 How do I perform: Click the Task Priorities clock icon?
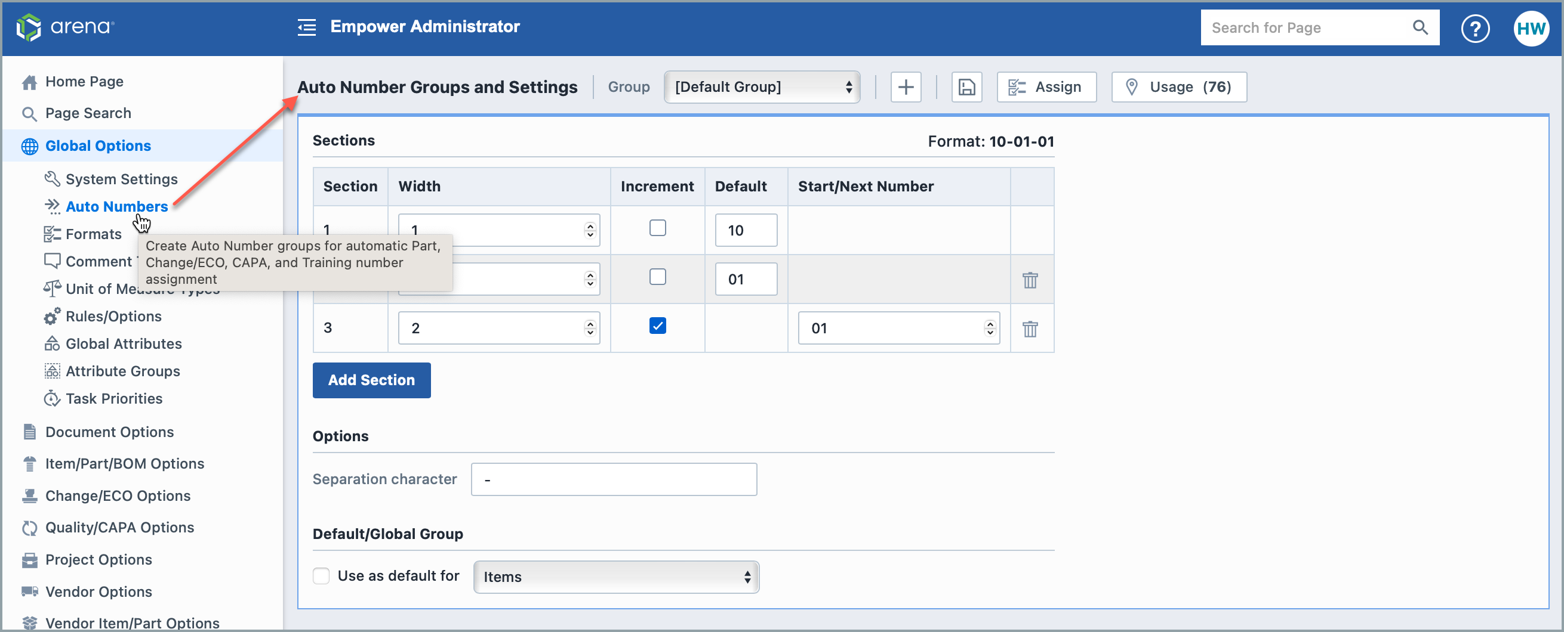point(52,398)
